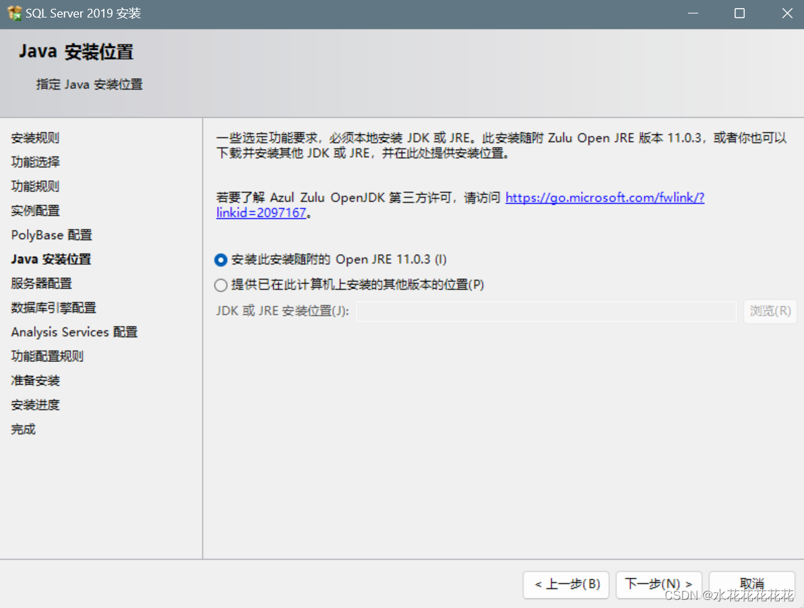This screenshot has height=608, width=804.
Task: Select 准备安装 step in sidebar
Action: 35,381
